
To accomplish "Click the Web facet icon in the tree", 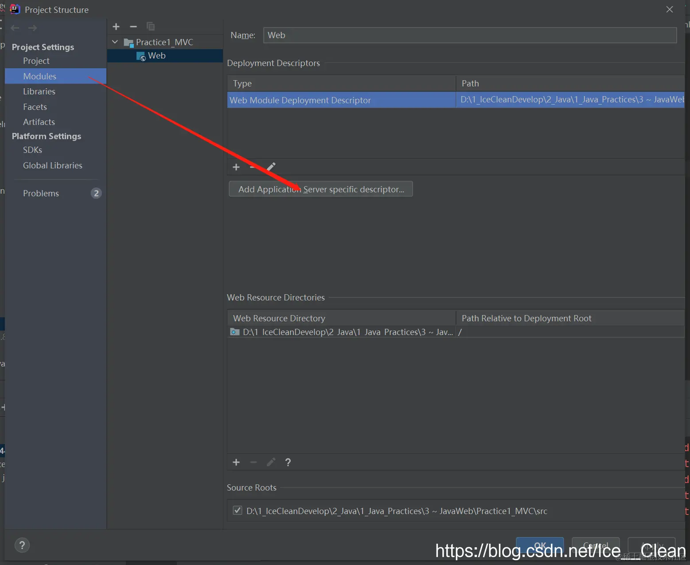I will click(x=141, y=56).
